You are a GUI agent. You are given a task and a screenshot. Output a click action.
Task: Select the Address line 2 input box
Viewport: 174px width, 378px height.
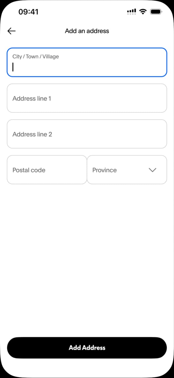(x=87, y=134)
